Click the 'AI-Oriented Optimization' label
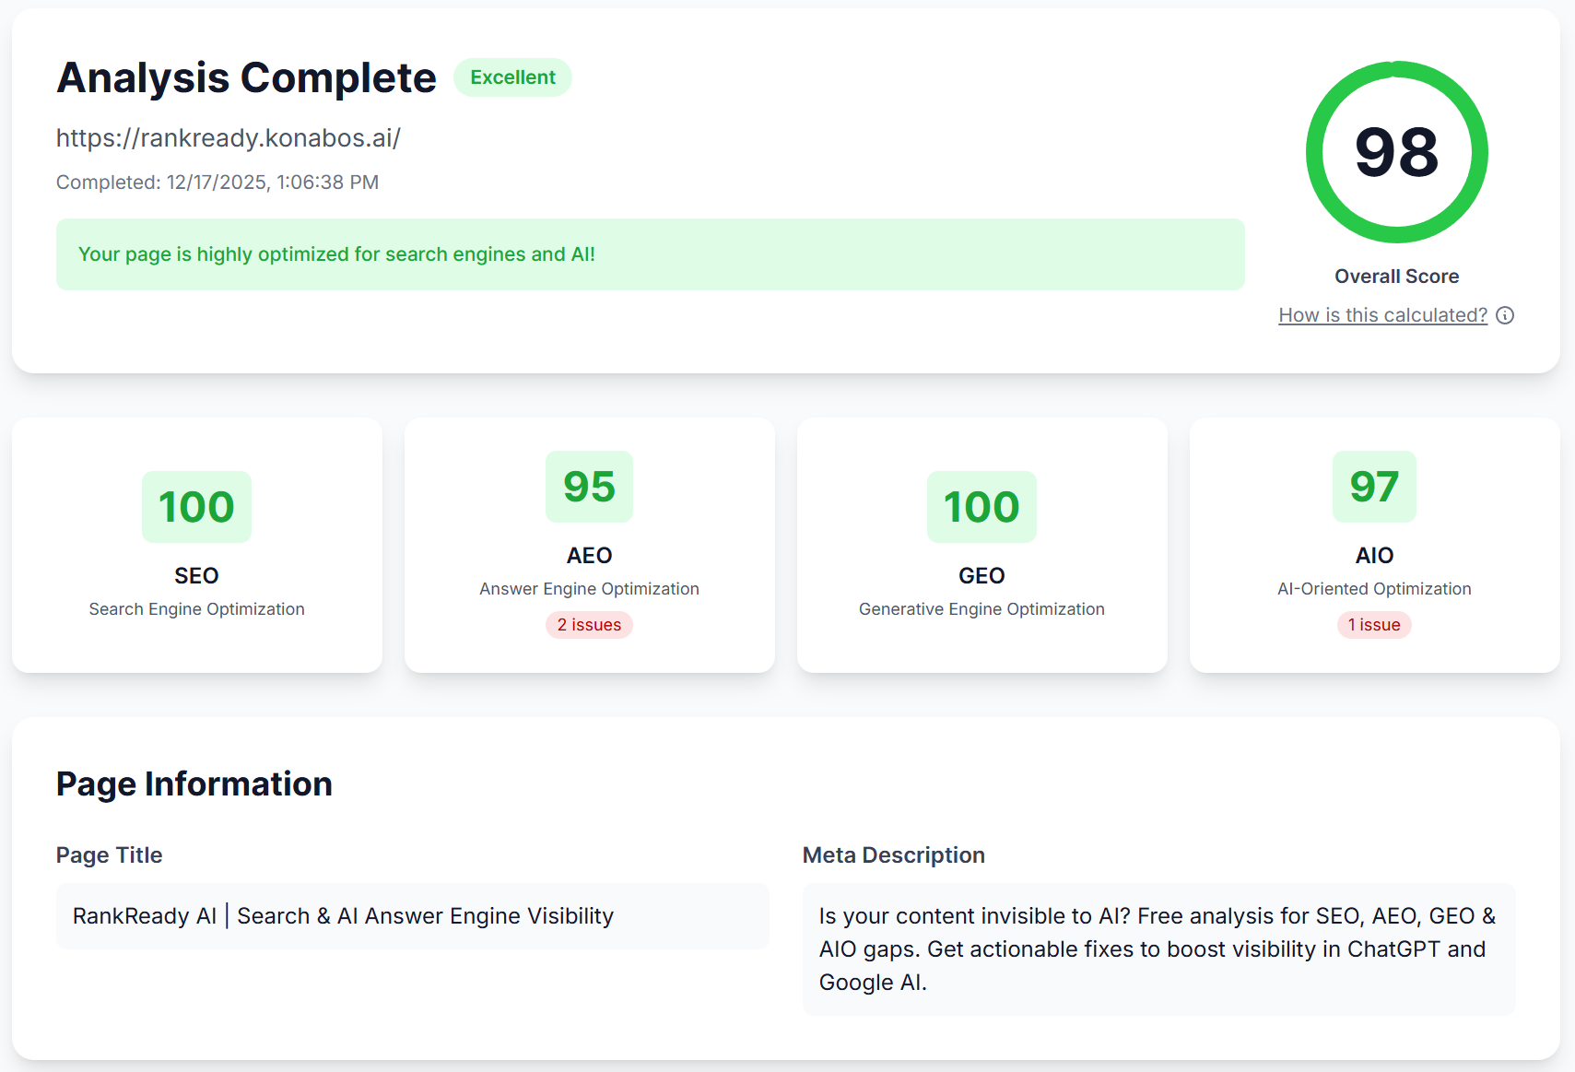The width and height of the screenshot is (1575, 1072). click(x=1374, y=589)
